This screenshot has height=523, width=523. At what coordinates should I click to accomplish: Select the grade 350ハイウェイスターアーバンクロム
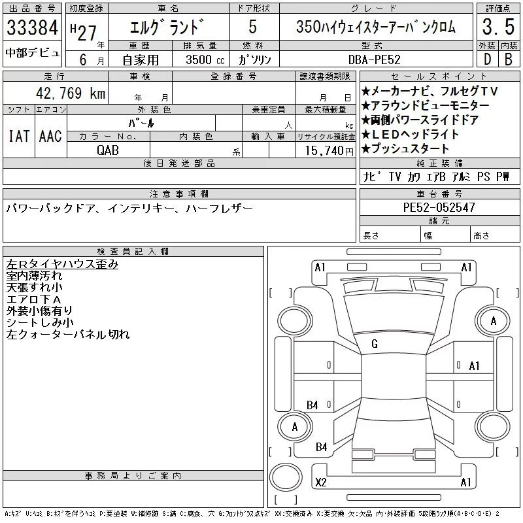tap(376, 27)
